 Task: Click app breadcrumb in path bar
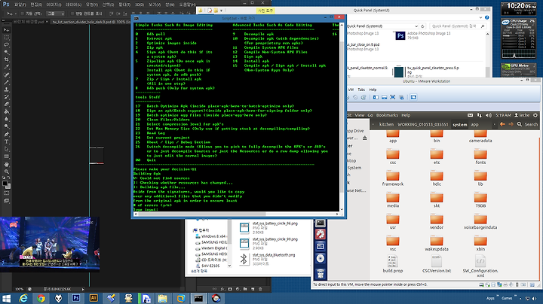coord(474,124)
